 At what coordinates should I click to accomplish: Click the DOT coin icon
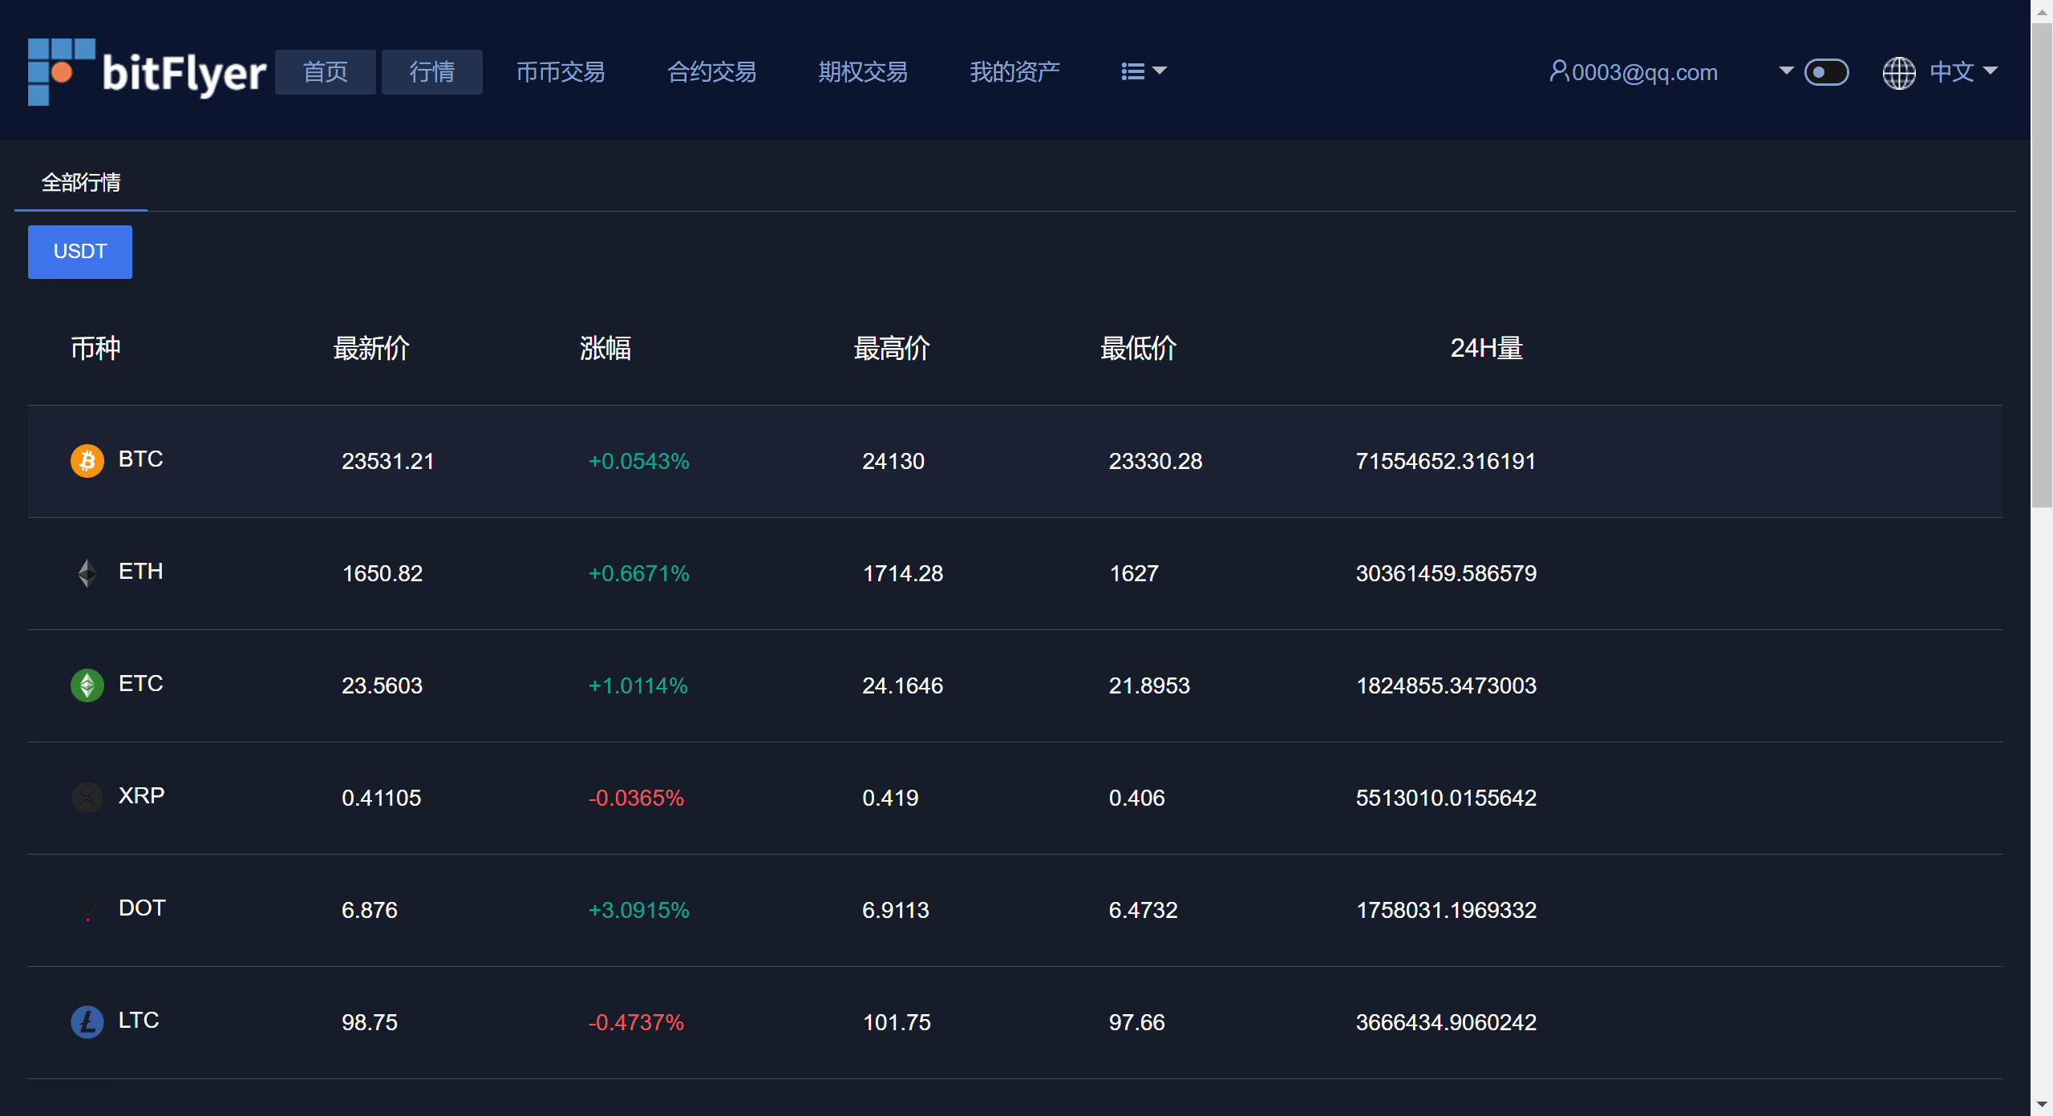click(87, 910)
